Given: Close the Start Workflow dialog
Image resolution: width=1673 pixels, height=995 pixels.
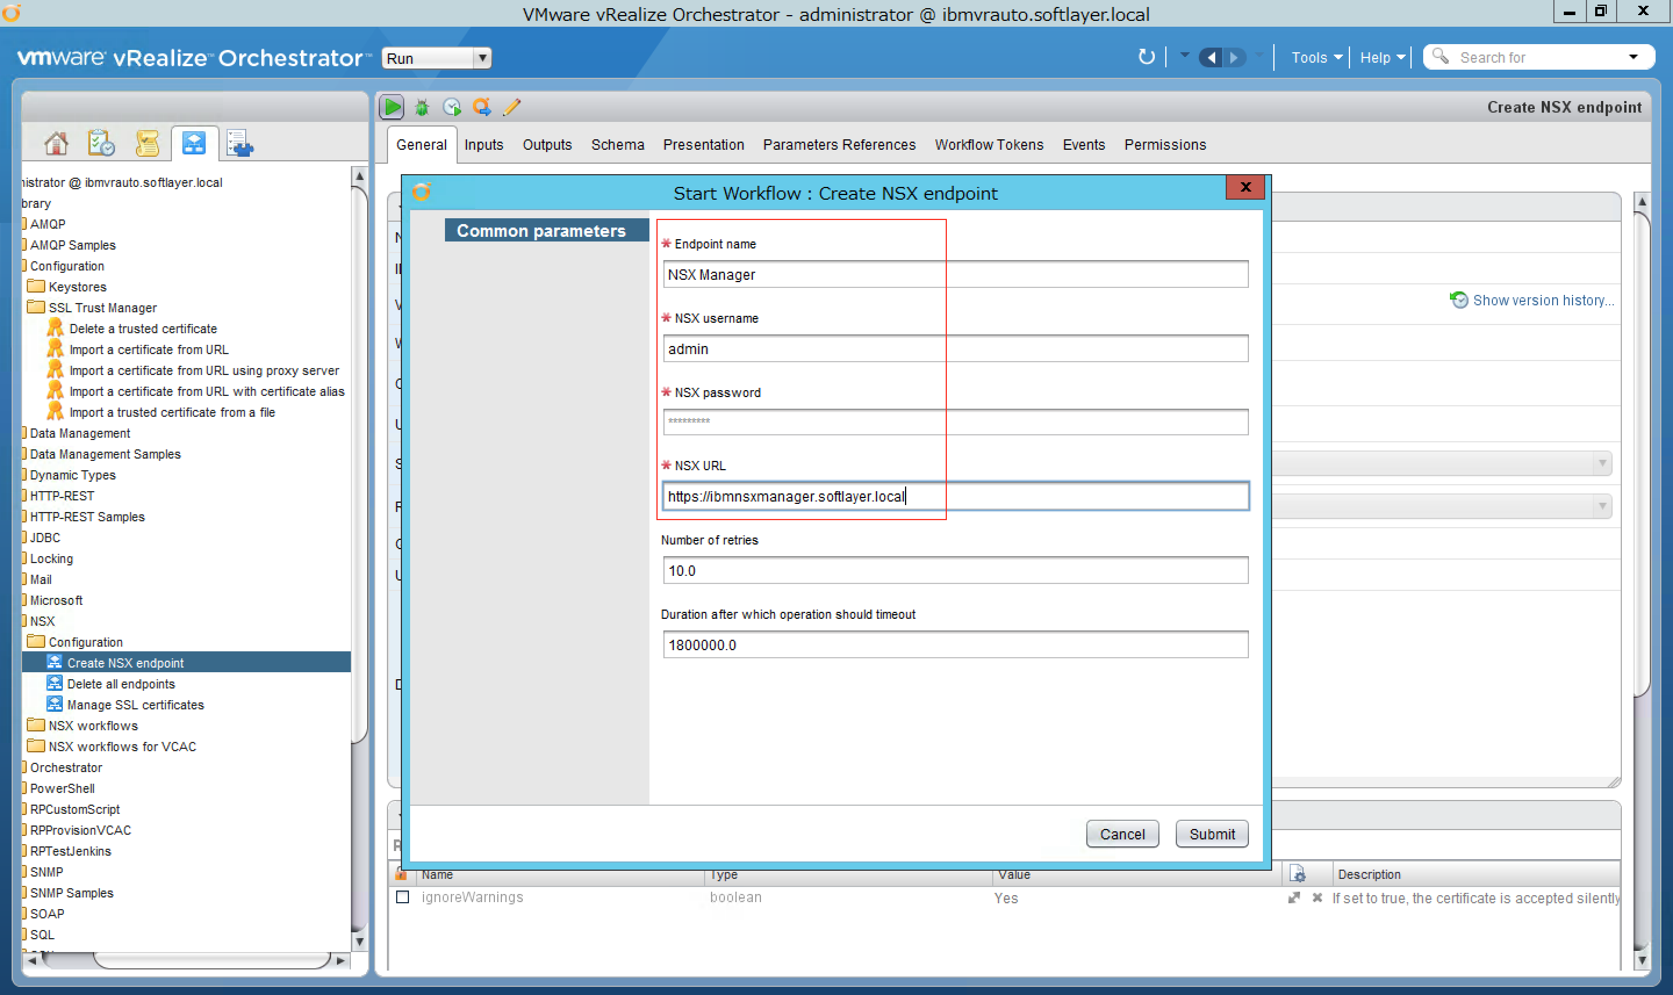Looking at the screenshot, I should tap(1245, 187).
